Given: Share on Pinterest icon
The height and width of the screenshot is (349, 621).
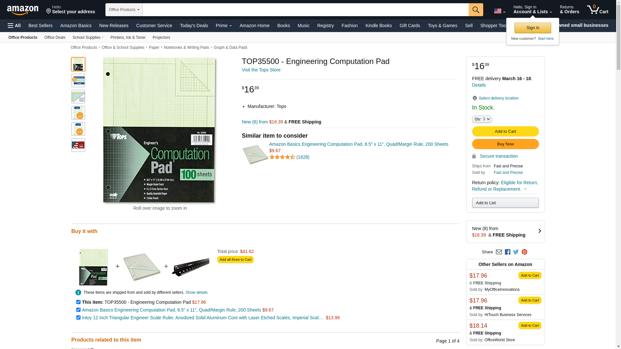Looking at the screenshot, I should [524, 252].
